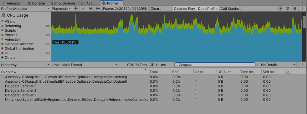Click the load profiler data icon
This screenshot has height=114, width=307.
[280, 9]
